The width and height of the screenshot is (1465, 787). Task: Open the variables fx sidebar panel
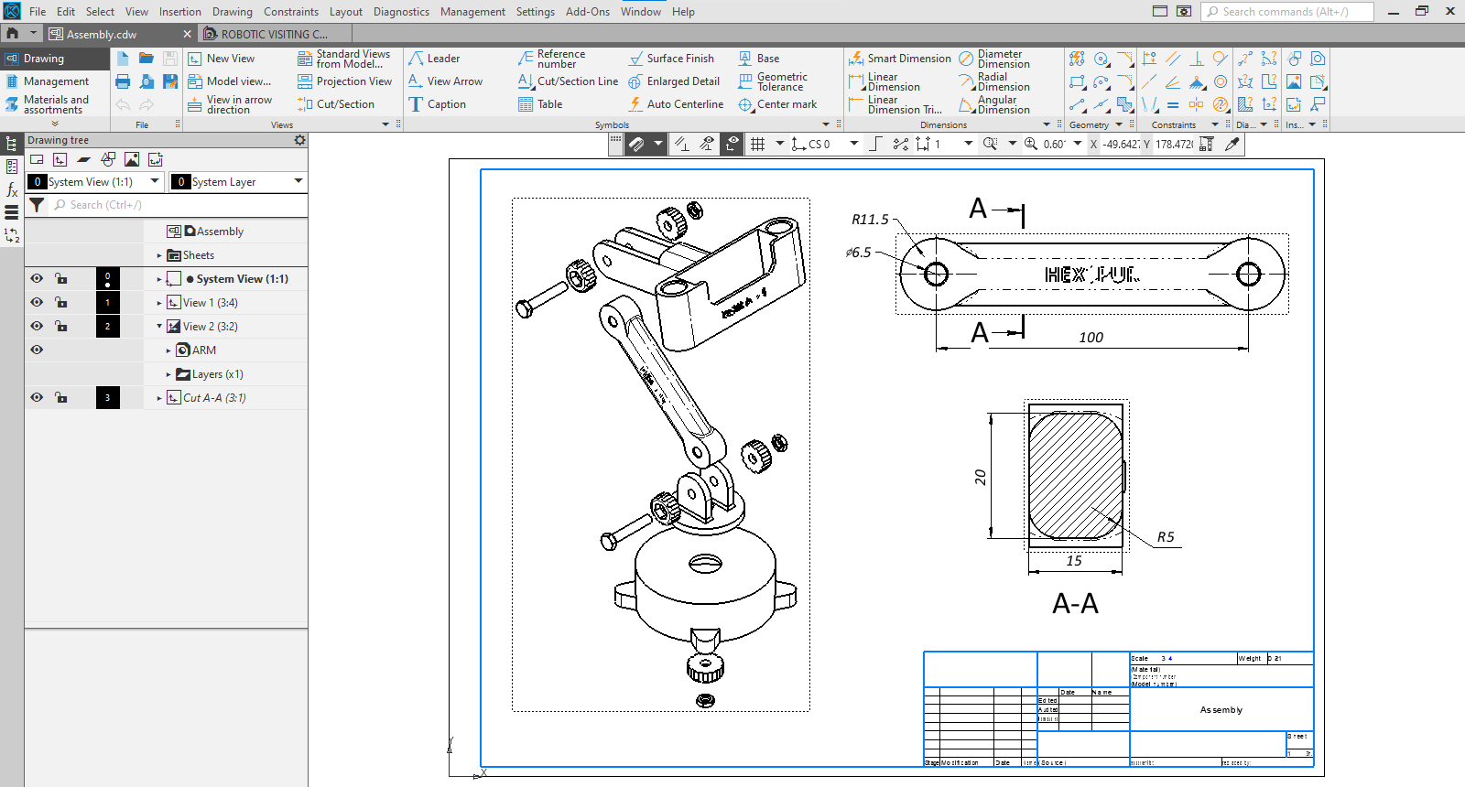[x=12, y=189]
